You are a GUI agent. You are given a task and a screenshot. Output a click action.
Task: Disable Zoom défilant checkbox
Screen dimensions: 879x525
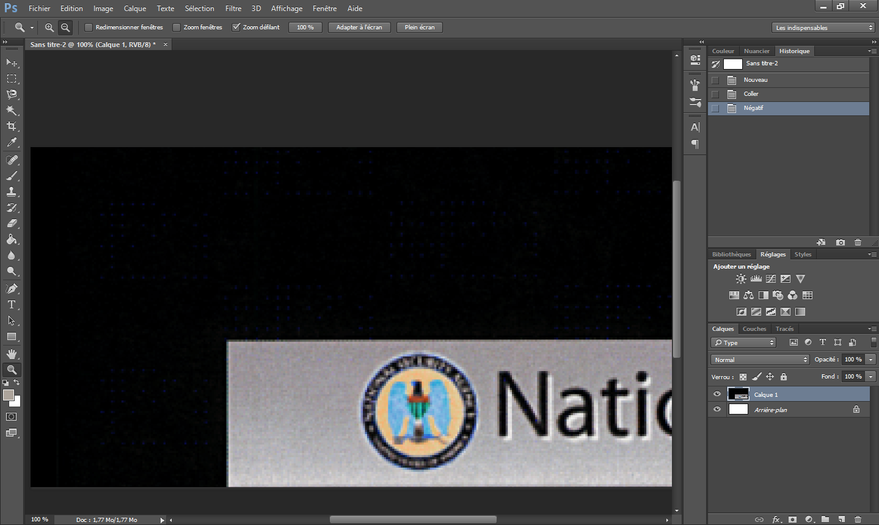(236, 27)
